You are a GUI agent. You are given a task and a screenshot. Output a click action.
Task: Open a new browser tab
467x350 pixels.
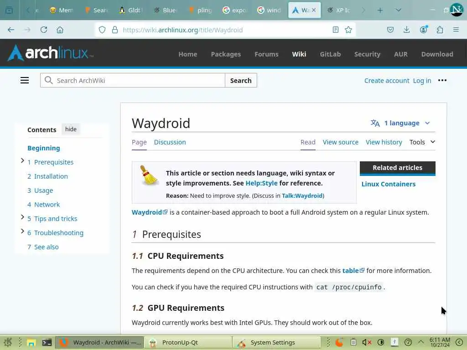point(380,10)
